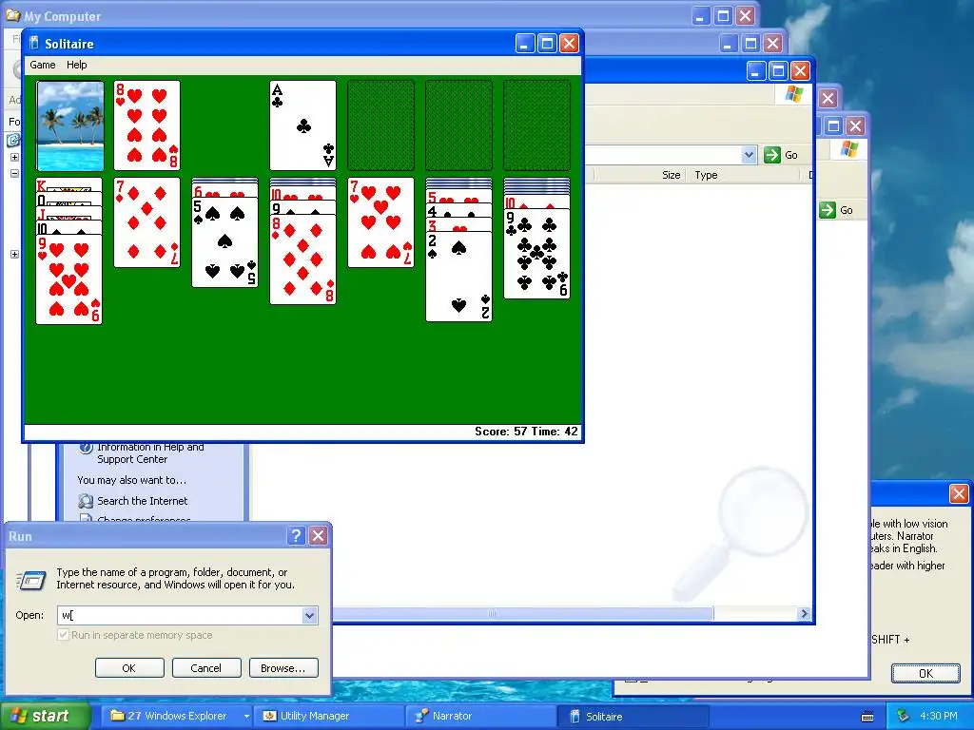Click the king at top of first column
Viewport: 974px width, 730px height.
pyautogui.click(x=68, y=184)
